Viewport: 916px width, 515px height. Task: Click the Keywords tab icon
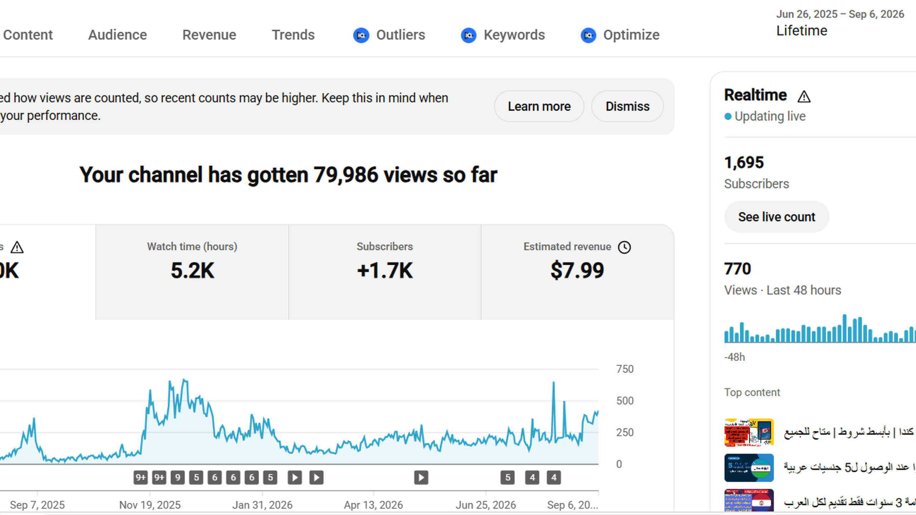468,35
